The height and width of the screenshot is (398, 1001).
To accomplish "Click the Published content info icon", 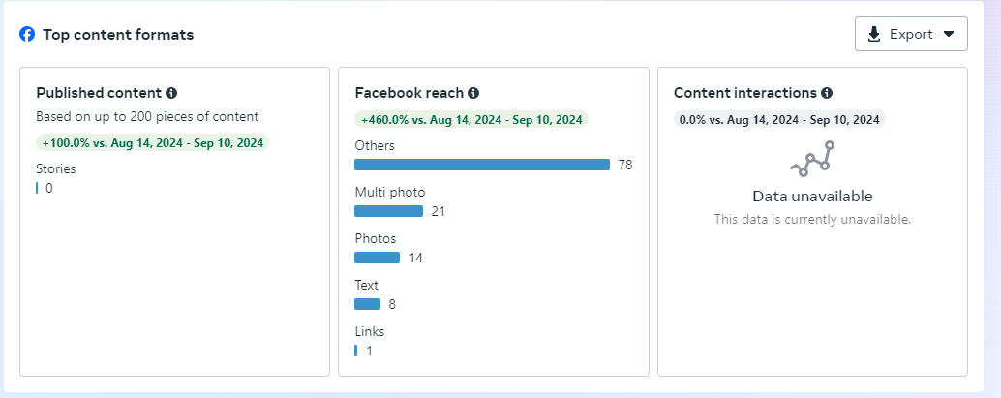I will click(171, 93).
